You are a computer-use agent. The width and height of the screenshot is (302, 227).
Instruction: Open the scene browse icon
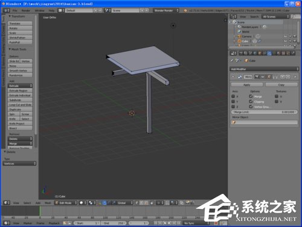click(x=107, y=10)
